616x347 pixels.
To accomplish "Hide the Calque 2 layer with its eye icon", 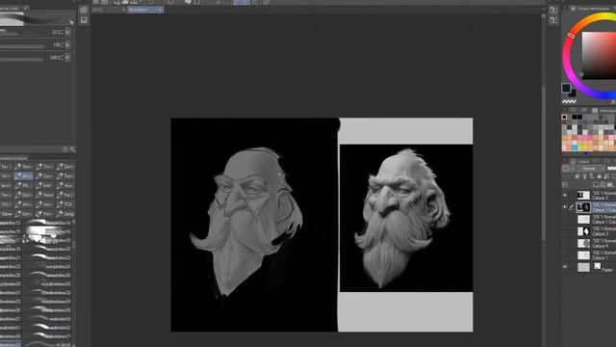I will coord(565,196).
